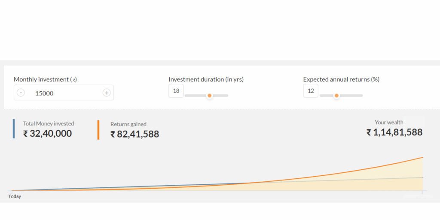Screen dimensions: 440x220
Task: Select the investment duration box showing 18
Action: pyautogui.click(x=176, y=91)
